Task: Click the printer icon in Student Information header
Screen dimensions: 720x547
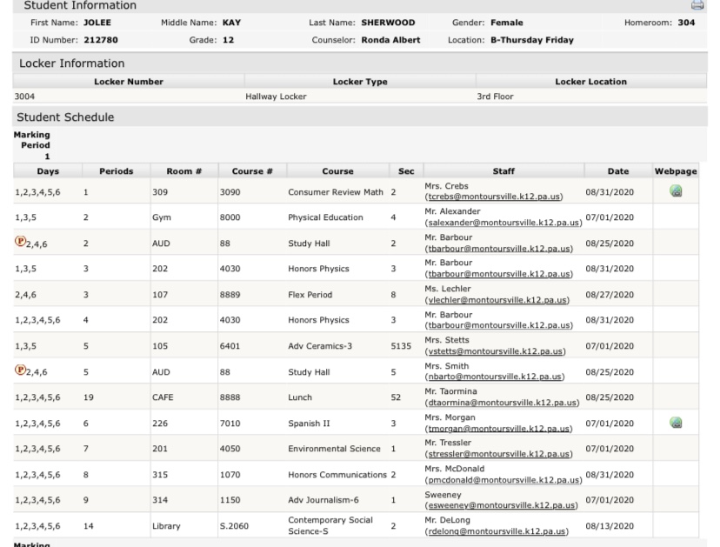Action: point(697,5)
